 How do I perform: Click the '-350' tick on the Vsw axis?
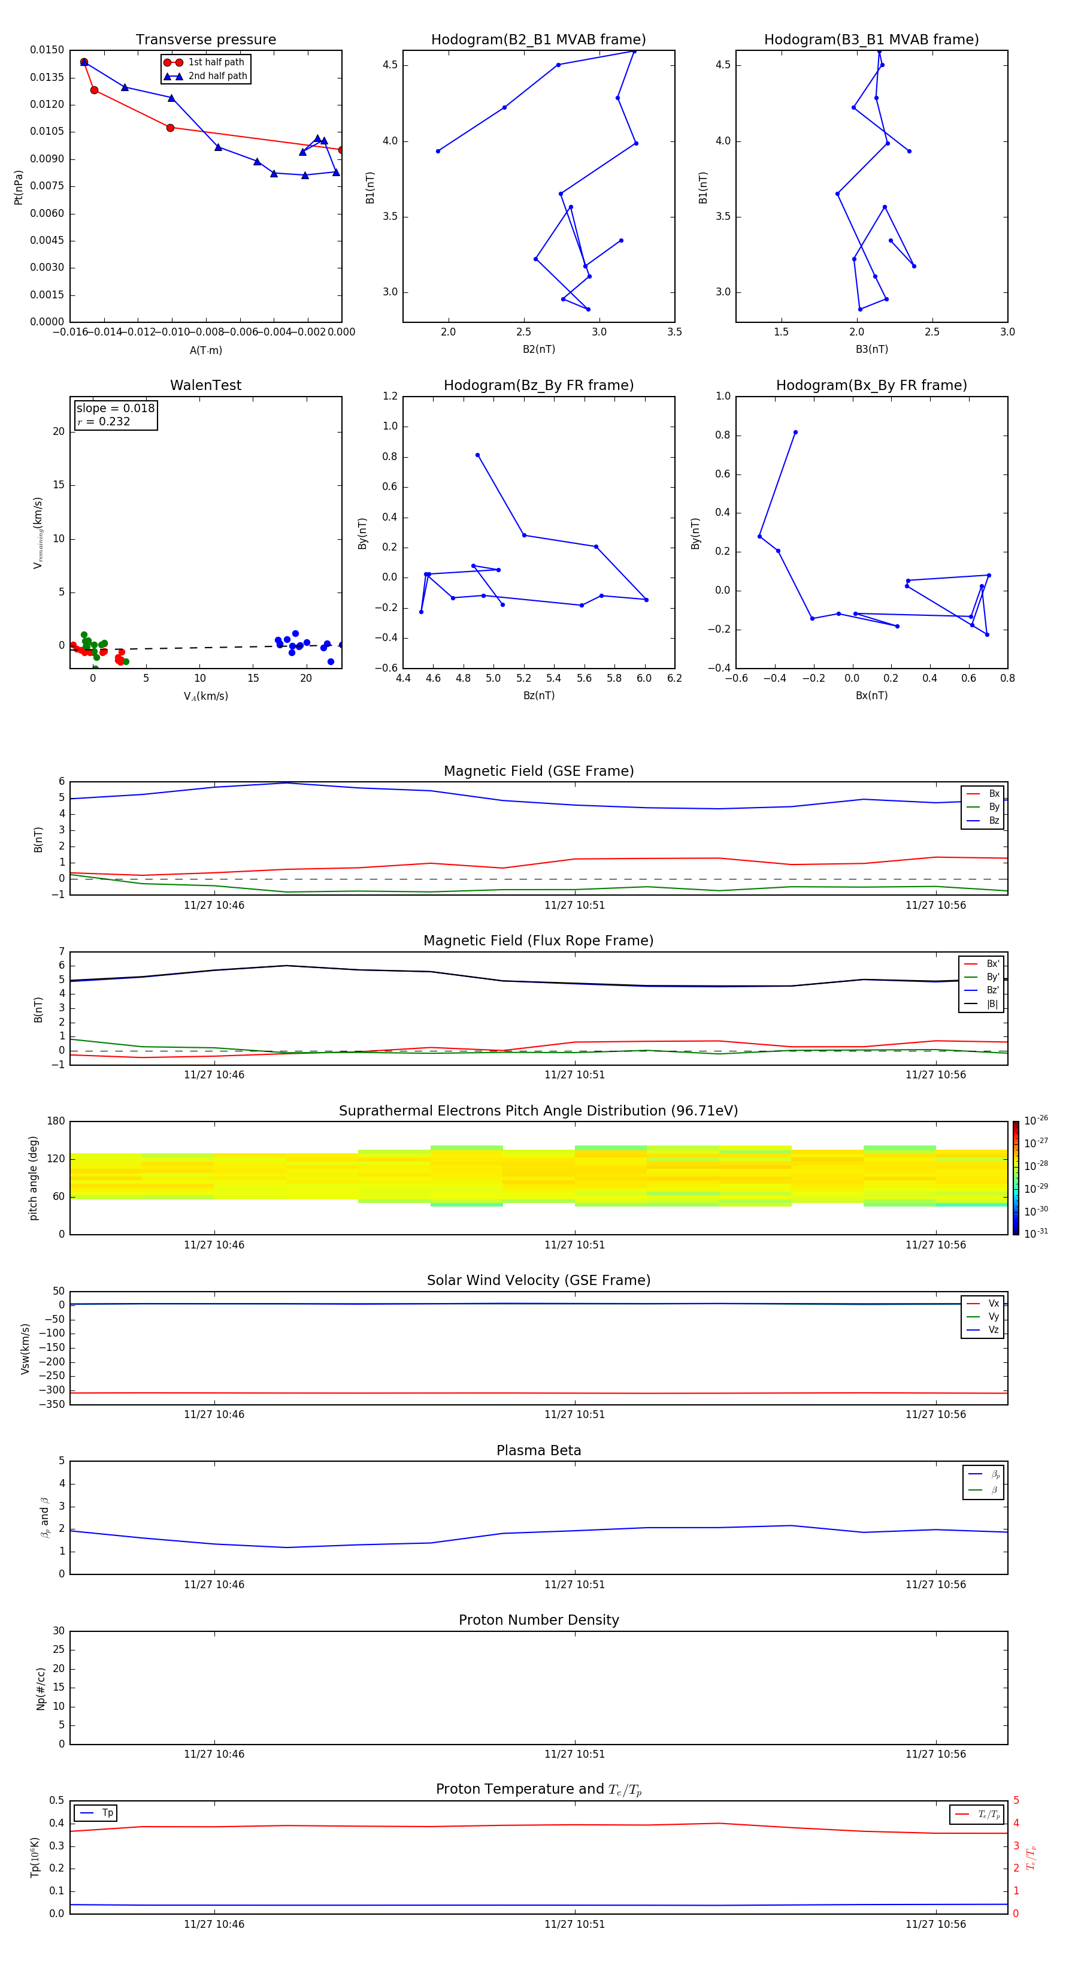tap(52, 1404)
